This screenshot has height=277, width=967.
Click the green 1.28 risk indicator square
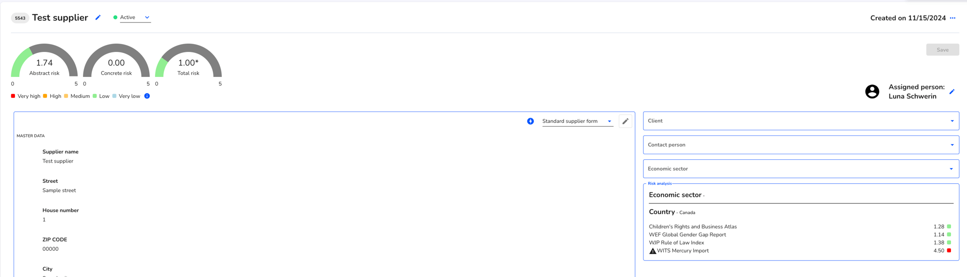949,227
